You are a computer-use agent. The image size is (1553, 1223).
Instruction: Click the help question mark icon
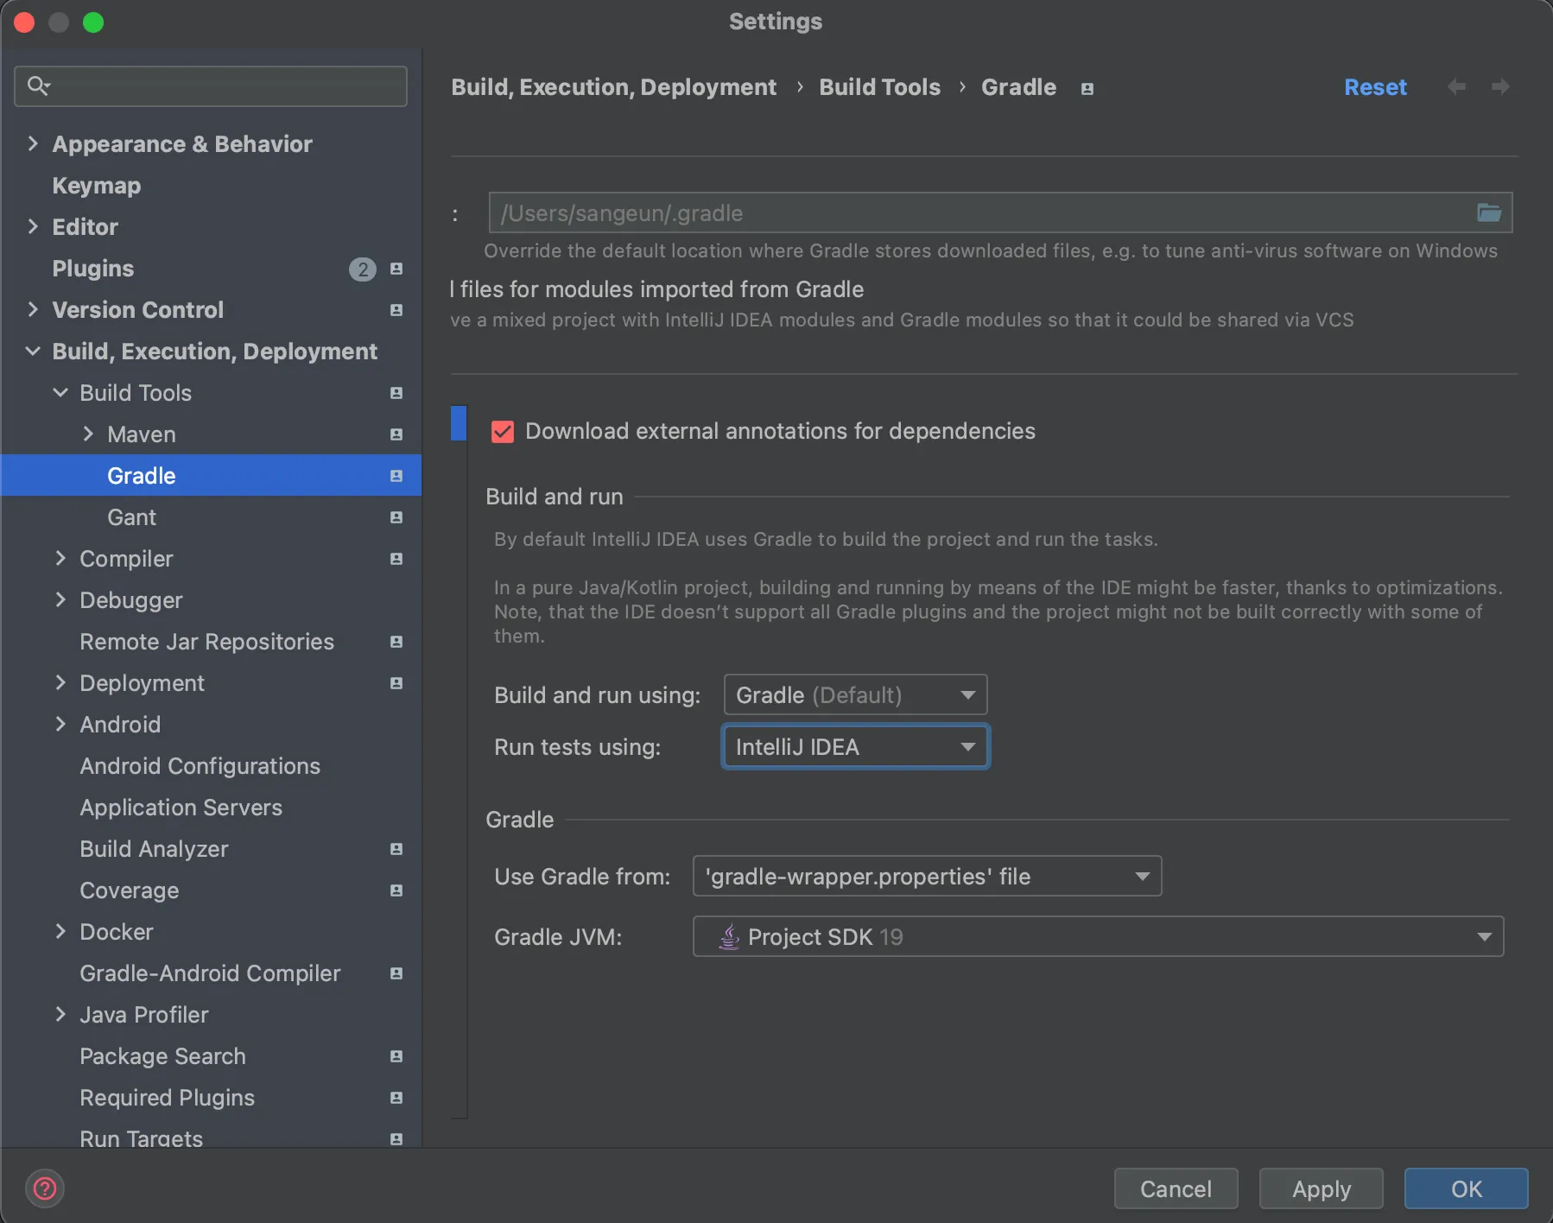coord(45,1188)
